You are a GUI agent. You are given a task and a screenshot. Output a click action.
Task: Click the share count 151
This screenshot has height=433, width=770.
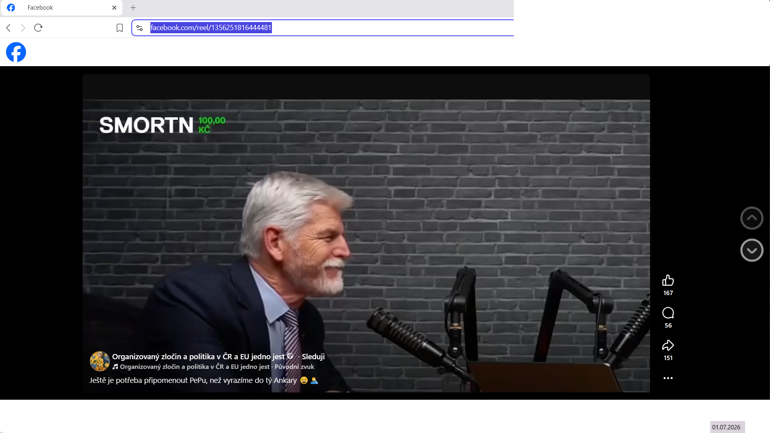(x=668, y=358)
